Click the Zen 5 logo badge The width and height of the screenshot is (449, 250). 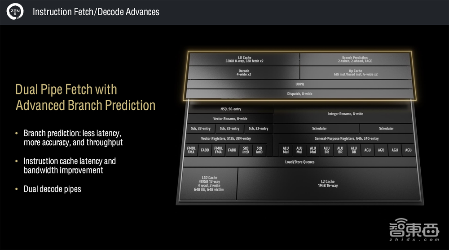click(15, 12)
